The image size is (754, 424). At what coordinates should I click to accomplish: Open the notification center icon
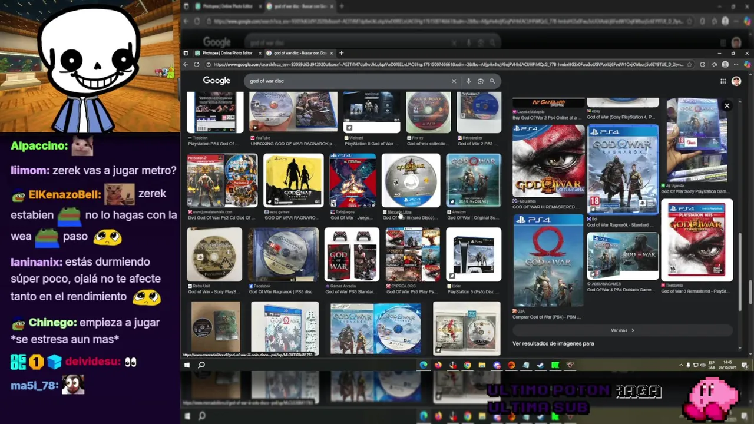[744, 365]
